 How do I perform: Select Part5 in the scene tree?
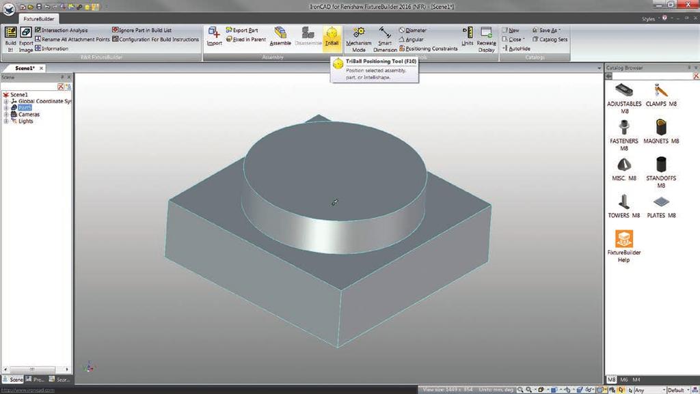[25, 108]
